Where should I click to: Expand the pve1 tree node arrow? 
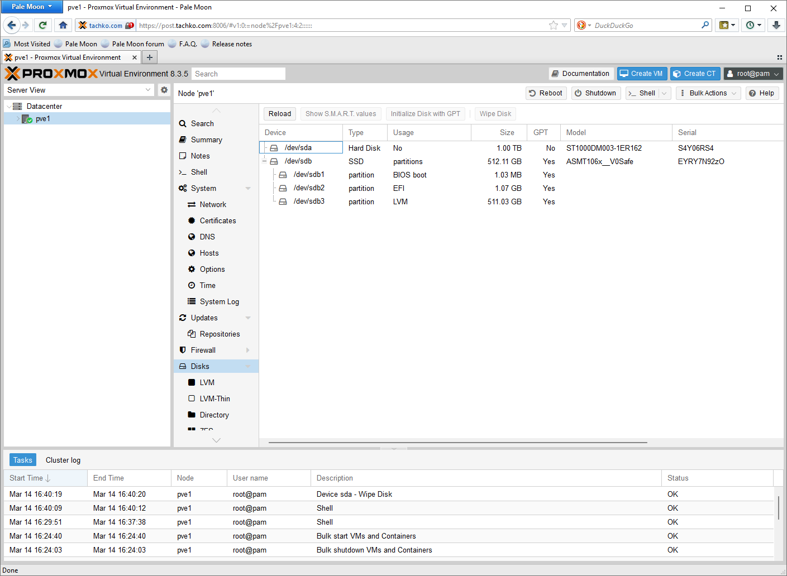(x=18, y=119)
